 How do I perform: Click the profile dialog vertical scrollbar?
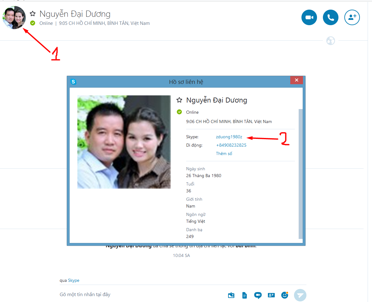tap(300, 171)
